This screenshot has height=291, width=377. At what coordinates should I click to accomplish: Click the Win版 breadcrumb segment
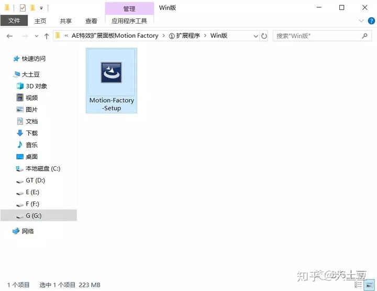click(x=218, y=36)
